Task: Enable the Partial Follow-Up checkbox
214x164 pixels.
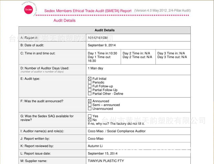Action: click(x=90, y=90)
